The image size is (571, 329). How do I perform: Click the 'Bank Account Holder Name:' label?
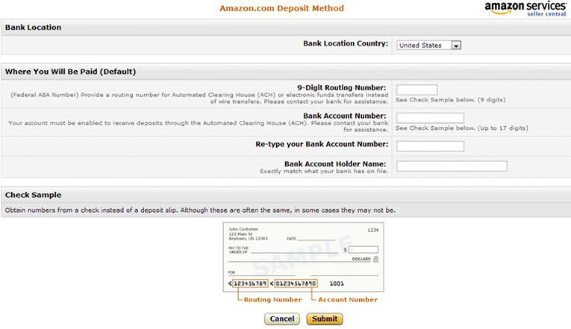pyautogui.click(x=335, y=164)
